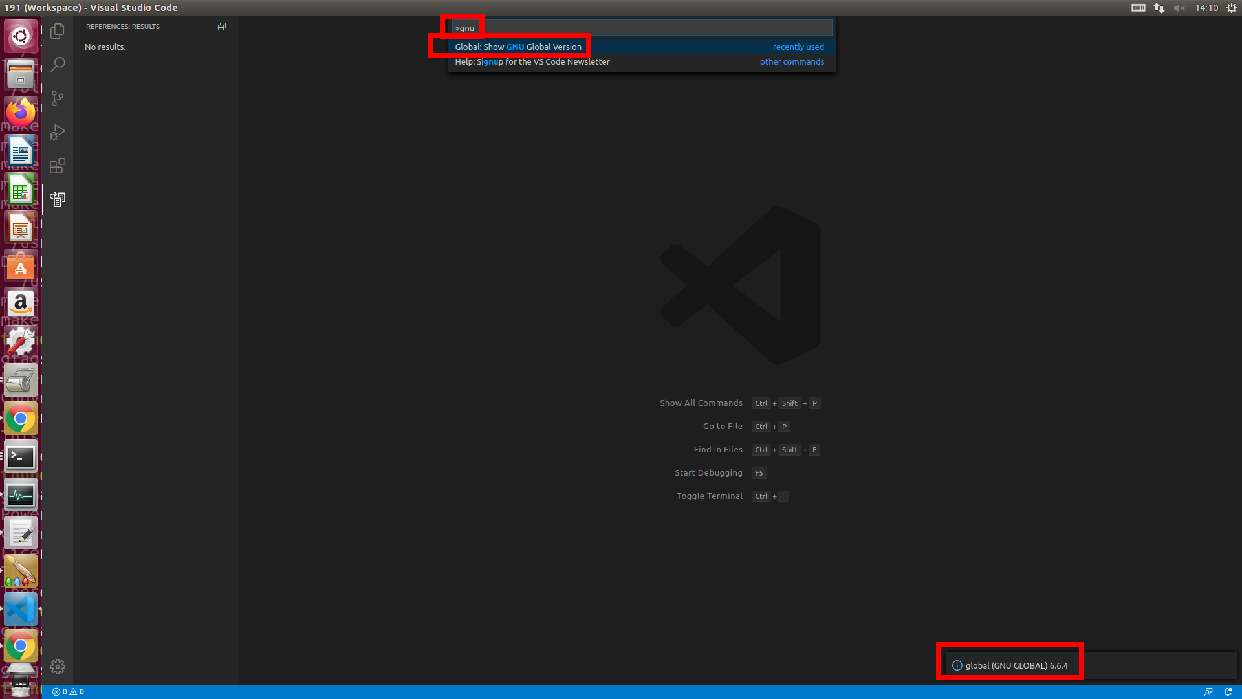This screenshot has height=699, width=1242.
Task: Click the 'Go to File' hint text
Action: click(x=723, y=427)
